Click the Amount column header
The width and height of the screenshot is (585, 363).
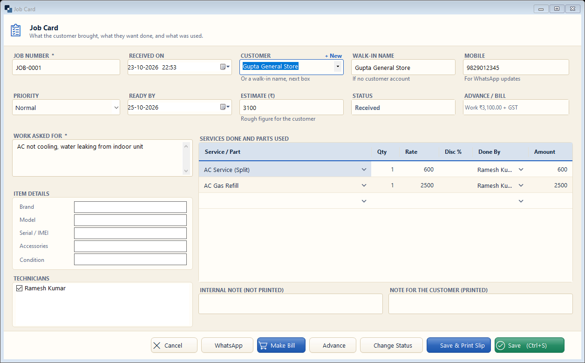point(551,152)
